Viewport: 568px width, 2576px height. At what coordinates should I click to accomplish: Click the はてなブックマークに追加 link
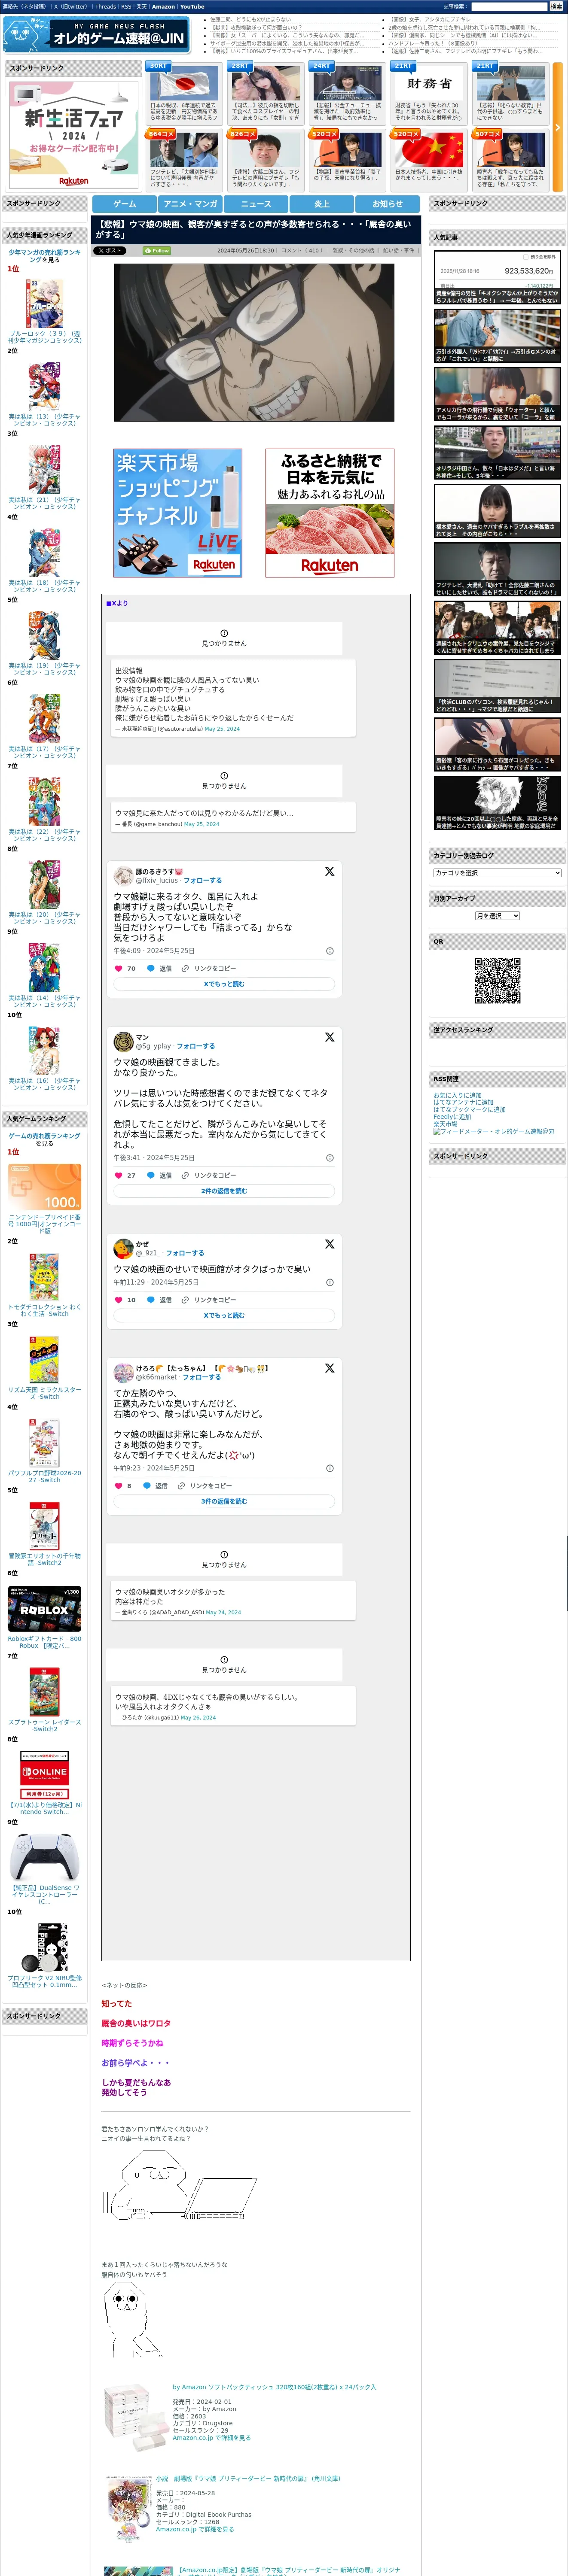pyautogui.click(x=469, y=1109)
